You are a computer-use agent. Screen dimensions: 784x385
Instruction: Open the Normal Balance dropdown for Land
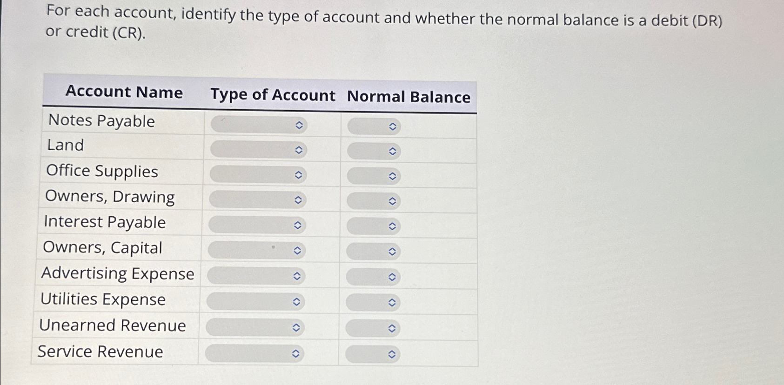[x=372, y=150]
